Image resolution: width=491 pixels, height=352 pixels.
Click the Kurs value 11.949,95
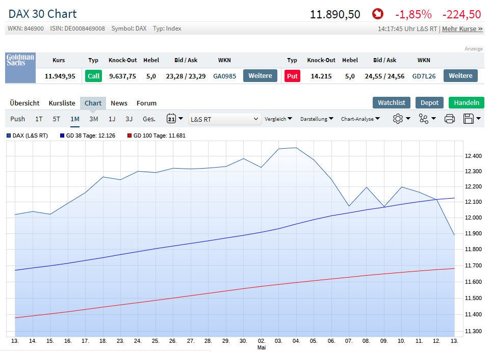point(60,76)
